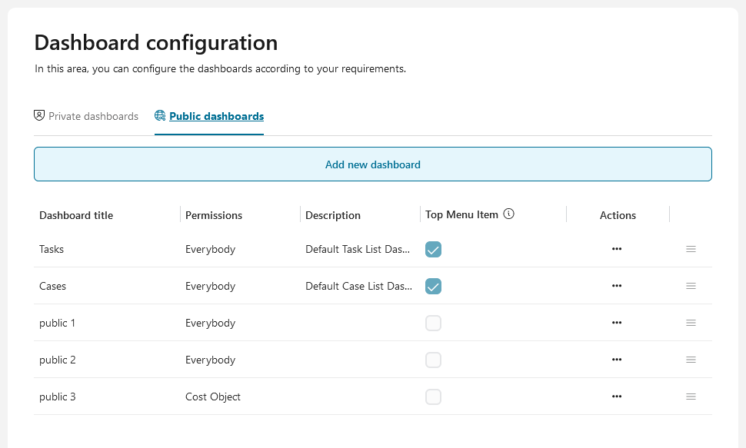
Task: Click the reorder handle on Cases row
Action: point(691,286)
